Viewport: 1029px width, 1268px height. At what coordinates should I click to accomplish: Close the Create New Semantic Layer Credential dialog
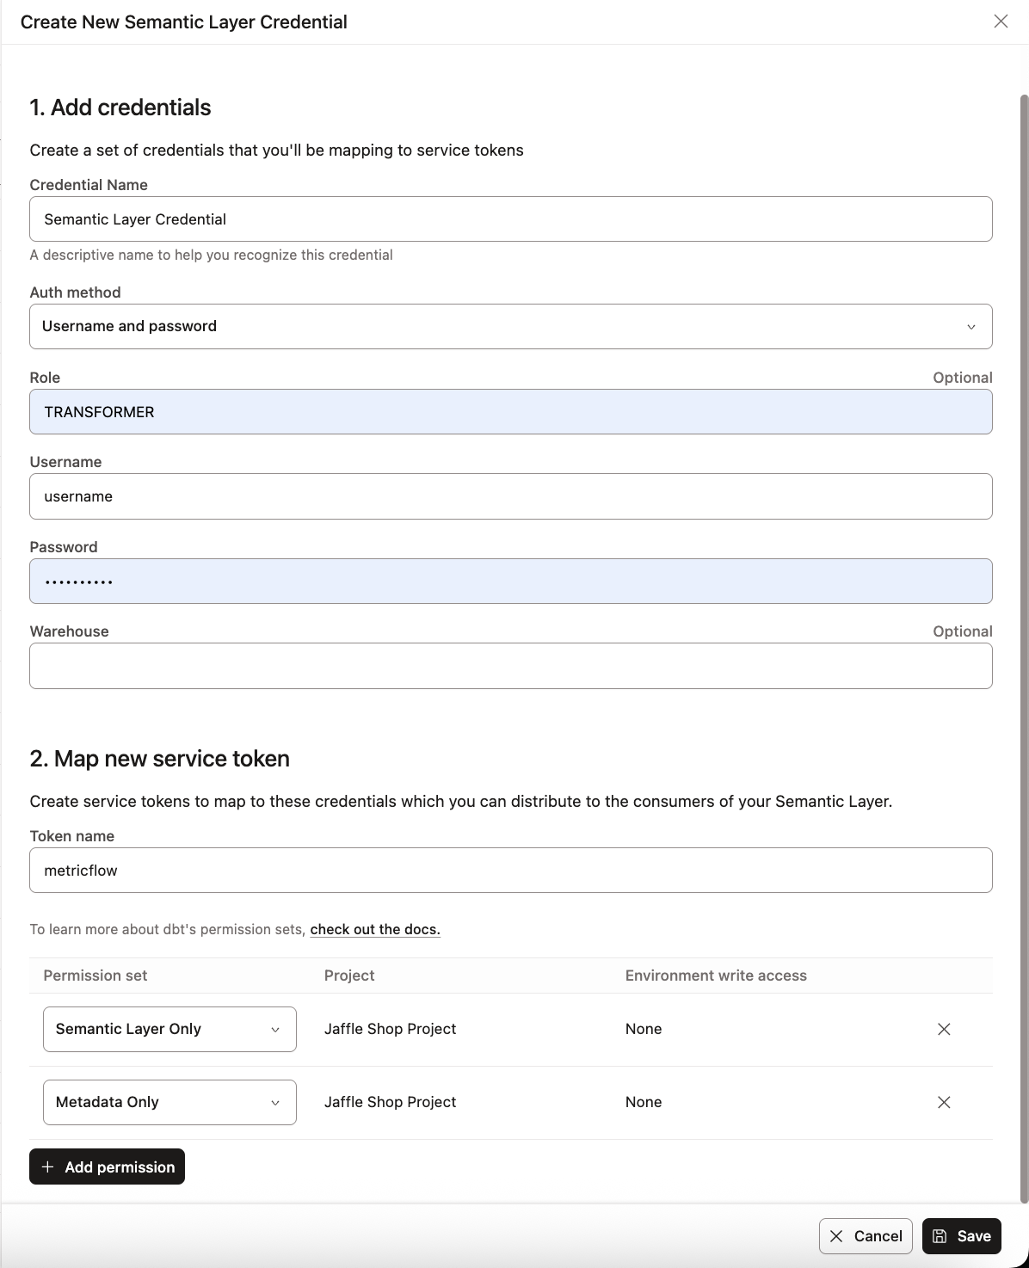(1001, 22)
